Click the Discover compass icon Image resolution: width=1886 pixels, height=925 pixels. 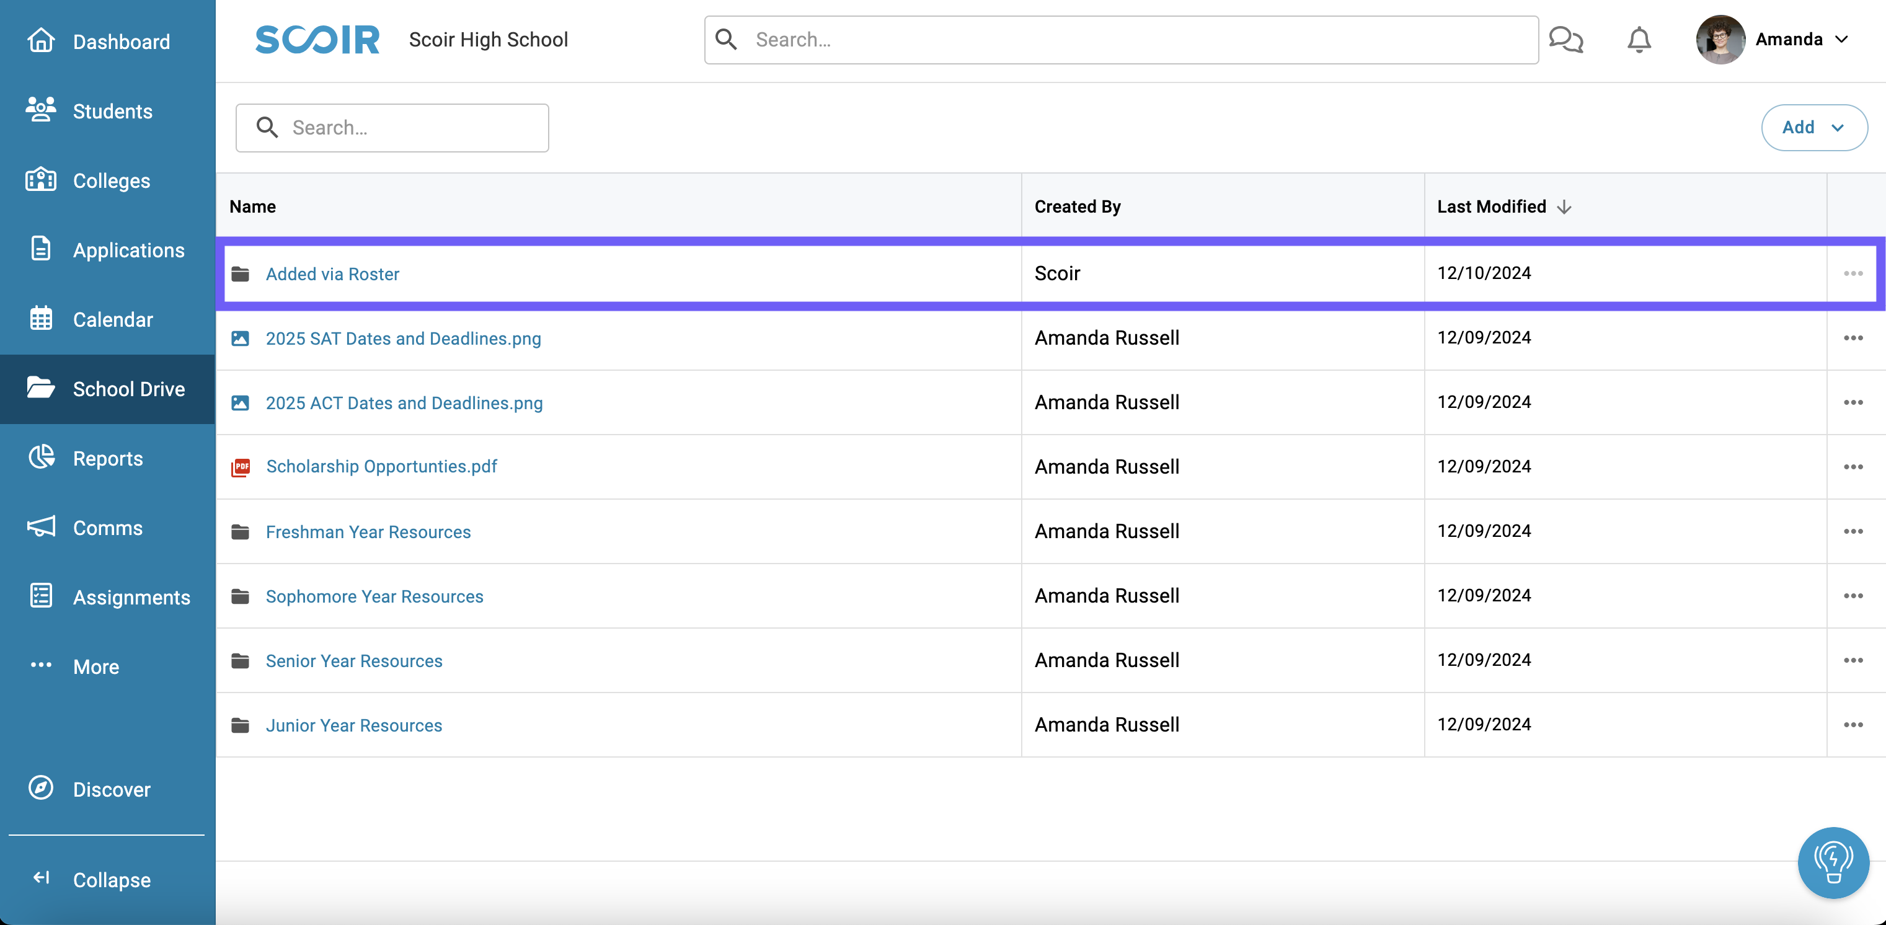pyautogui.click(x=41, y=789)
